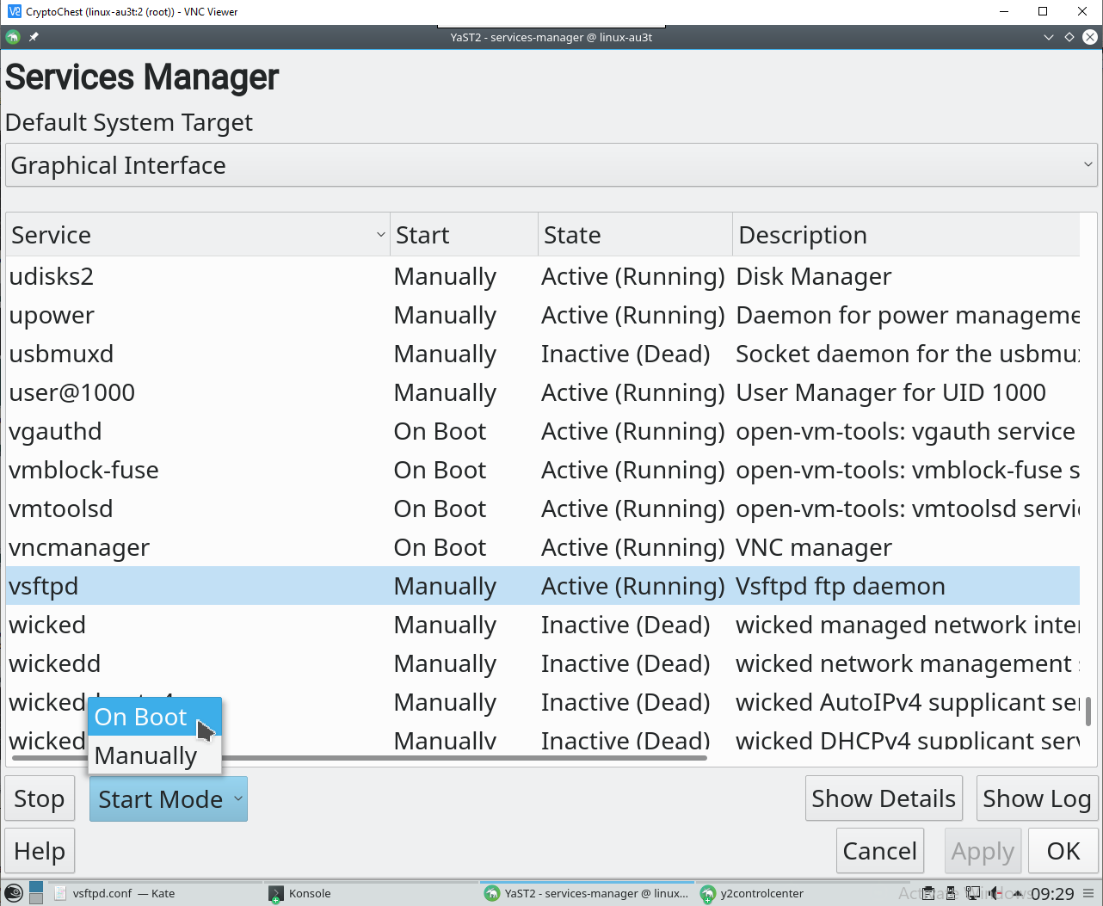Click the Cancel button
The height and width of the screenshot is (906, 1103).
point(879,851)
